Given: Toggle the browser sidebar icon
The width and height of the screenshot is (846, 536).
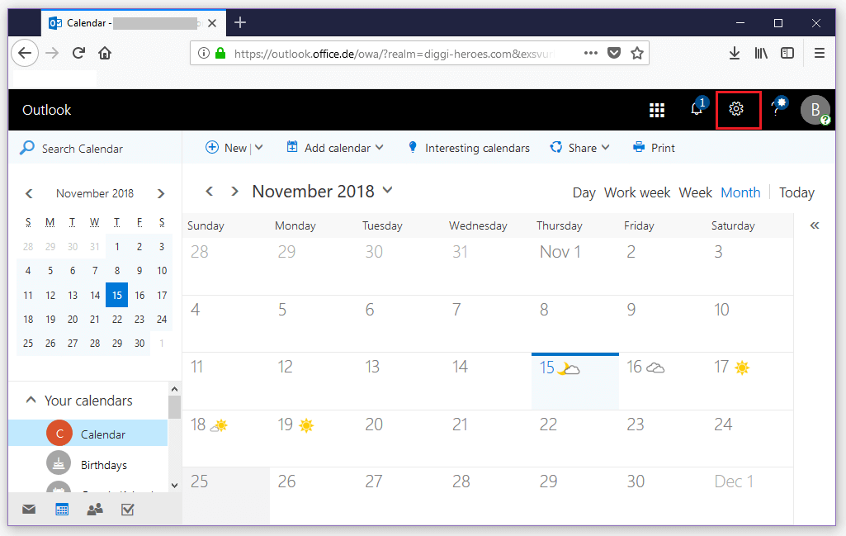Looking at the screenshot, I should click(787, 53).
